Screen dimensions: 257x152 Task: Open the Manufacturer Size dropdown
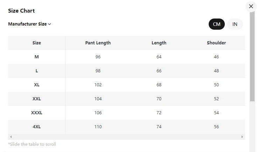point(29,24)
